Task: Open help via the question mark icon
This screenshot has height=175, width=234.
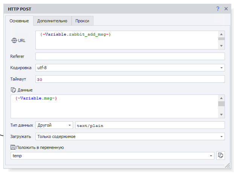Action: point(218,9)
